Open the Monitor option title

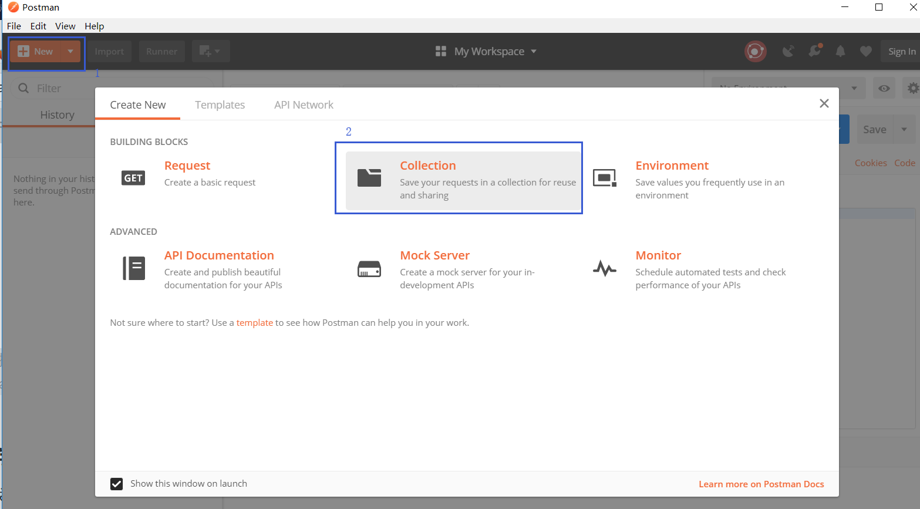coord(658,255)
